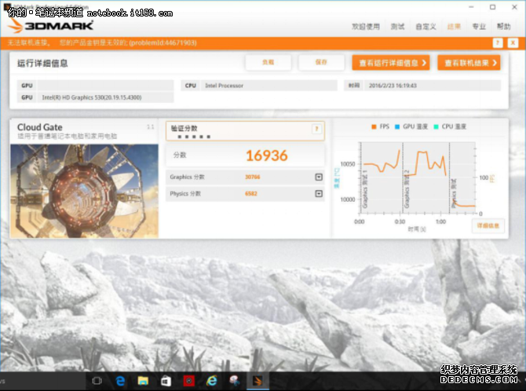Toggle the GPU 温度 legend swatch
This screenshot has width=526, height=391.
tap(397, 127)
